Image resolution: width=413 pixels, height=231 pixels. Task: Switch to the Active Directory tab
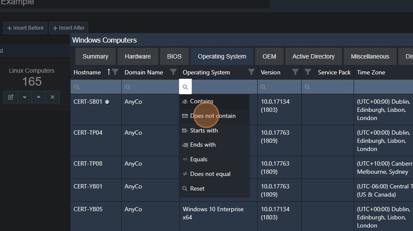coord(314,56)
